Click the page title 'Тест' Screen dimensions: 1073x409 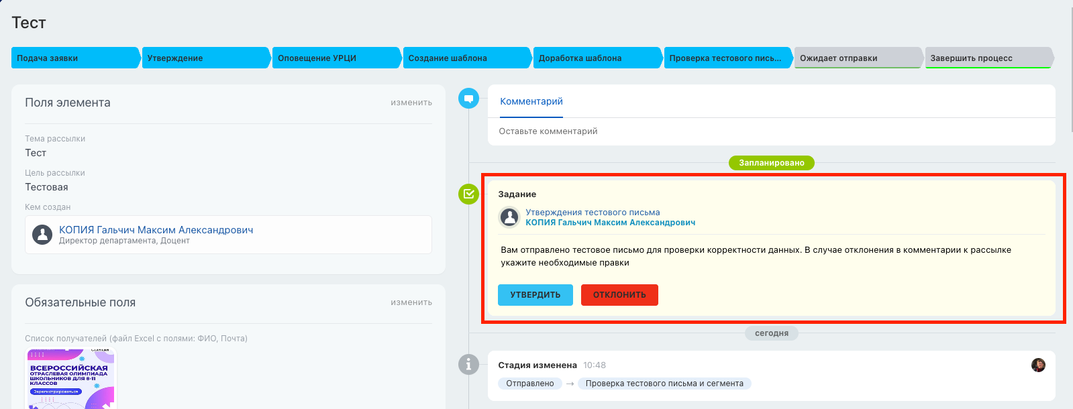(29, 23)
